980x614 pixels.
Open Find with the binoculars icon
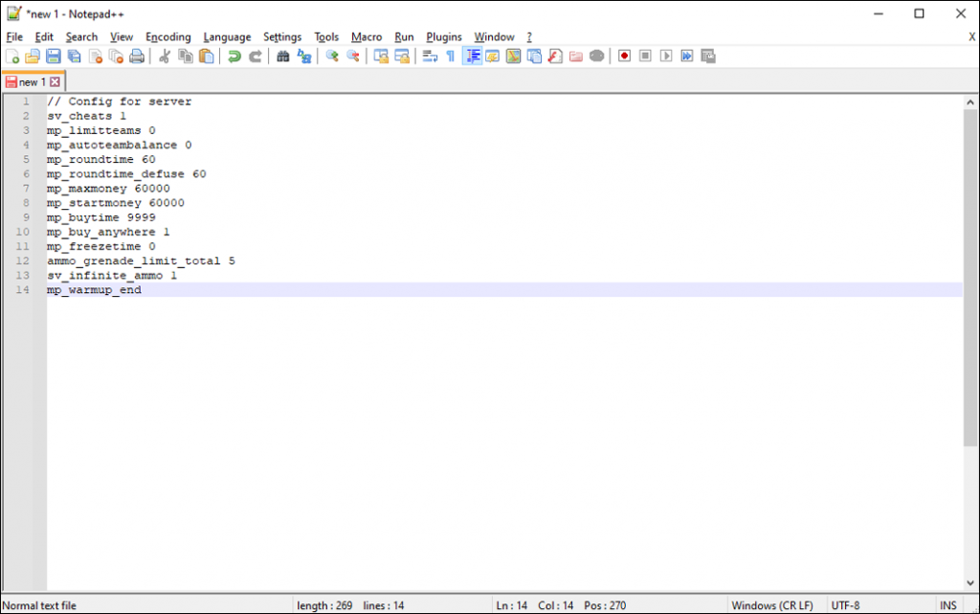click(282, 57)
